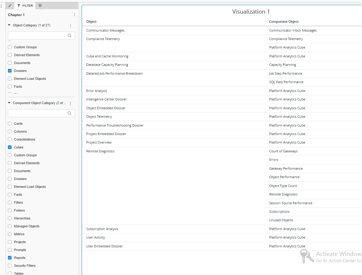Click the vertical three-dot icon in top-left corner
This screenshot has width=362, height=275.
pyautogui.click(x=2, y=5)
